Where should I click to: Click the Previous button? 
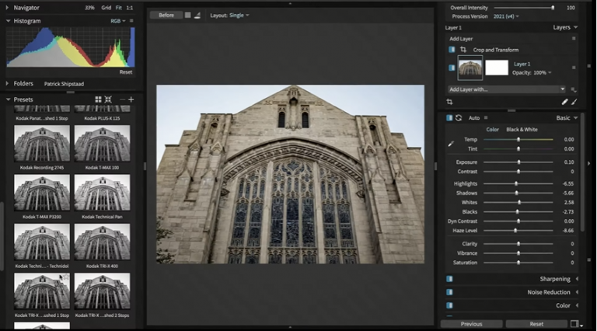click(471, 324)
